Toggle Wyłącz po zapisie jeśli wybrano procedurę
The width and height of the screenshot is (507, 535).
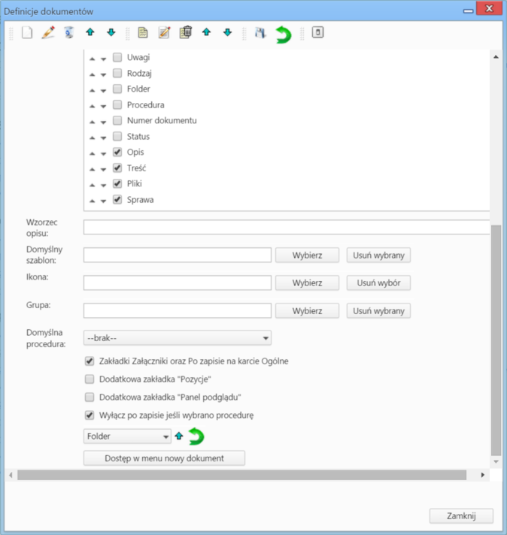(x=90, y=416)
